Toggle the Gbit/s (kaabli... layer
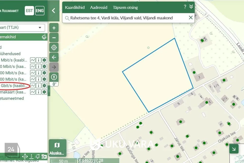 coord(14,86)
